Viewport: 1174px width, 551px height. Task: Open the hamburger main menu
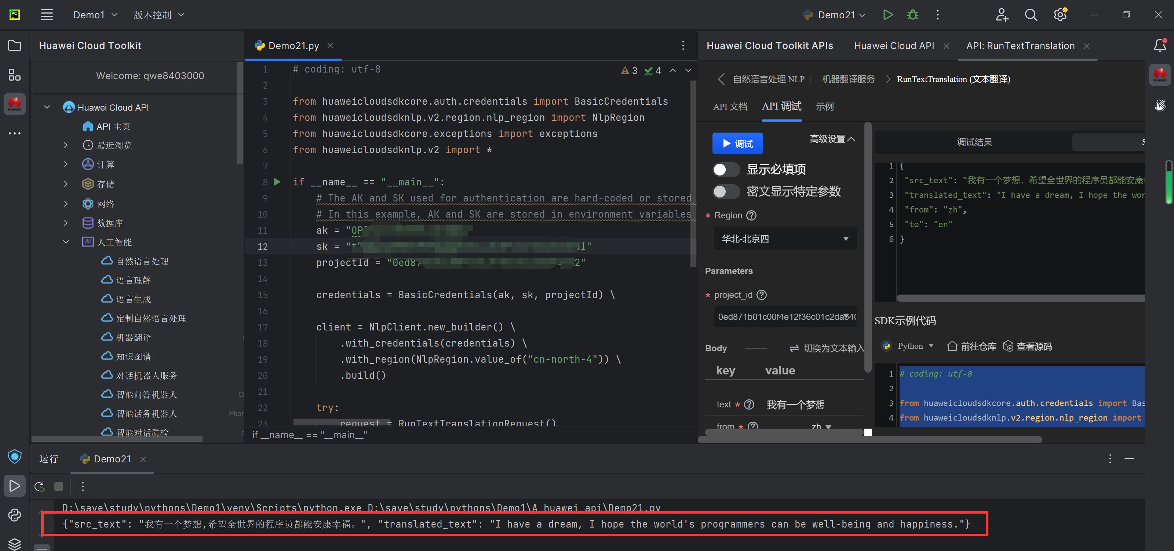click(x=47, y=15)
